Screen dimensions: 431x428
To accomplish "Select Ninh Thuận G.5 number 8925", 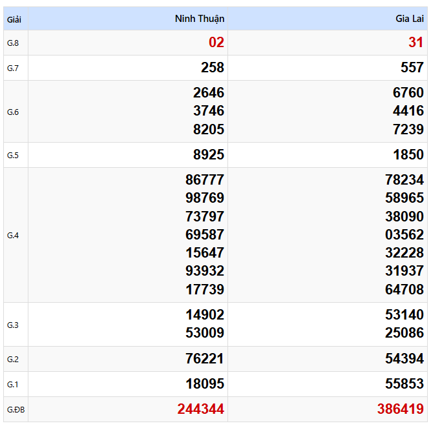I will coord(209,154).
